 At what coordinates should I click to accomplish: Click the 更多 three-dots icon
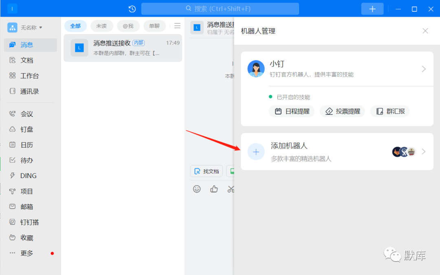[12, 253]
